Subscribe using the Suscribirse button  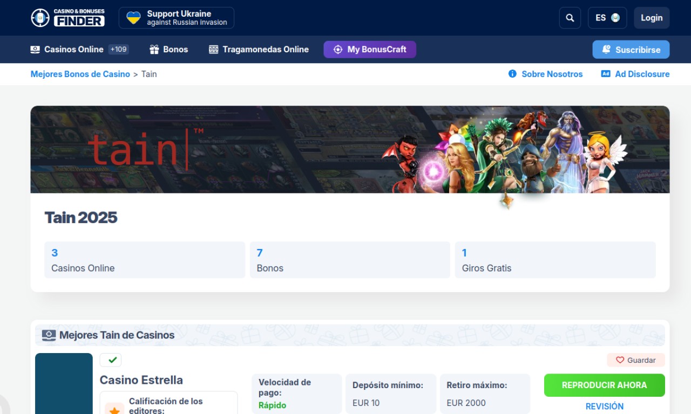pos(631,50)
